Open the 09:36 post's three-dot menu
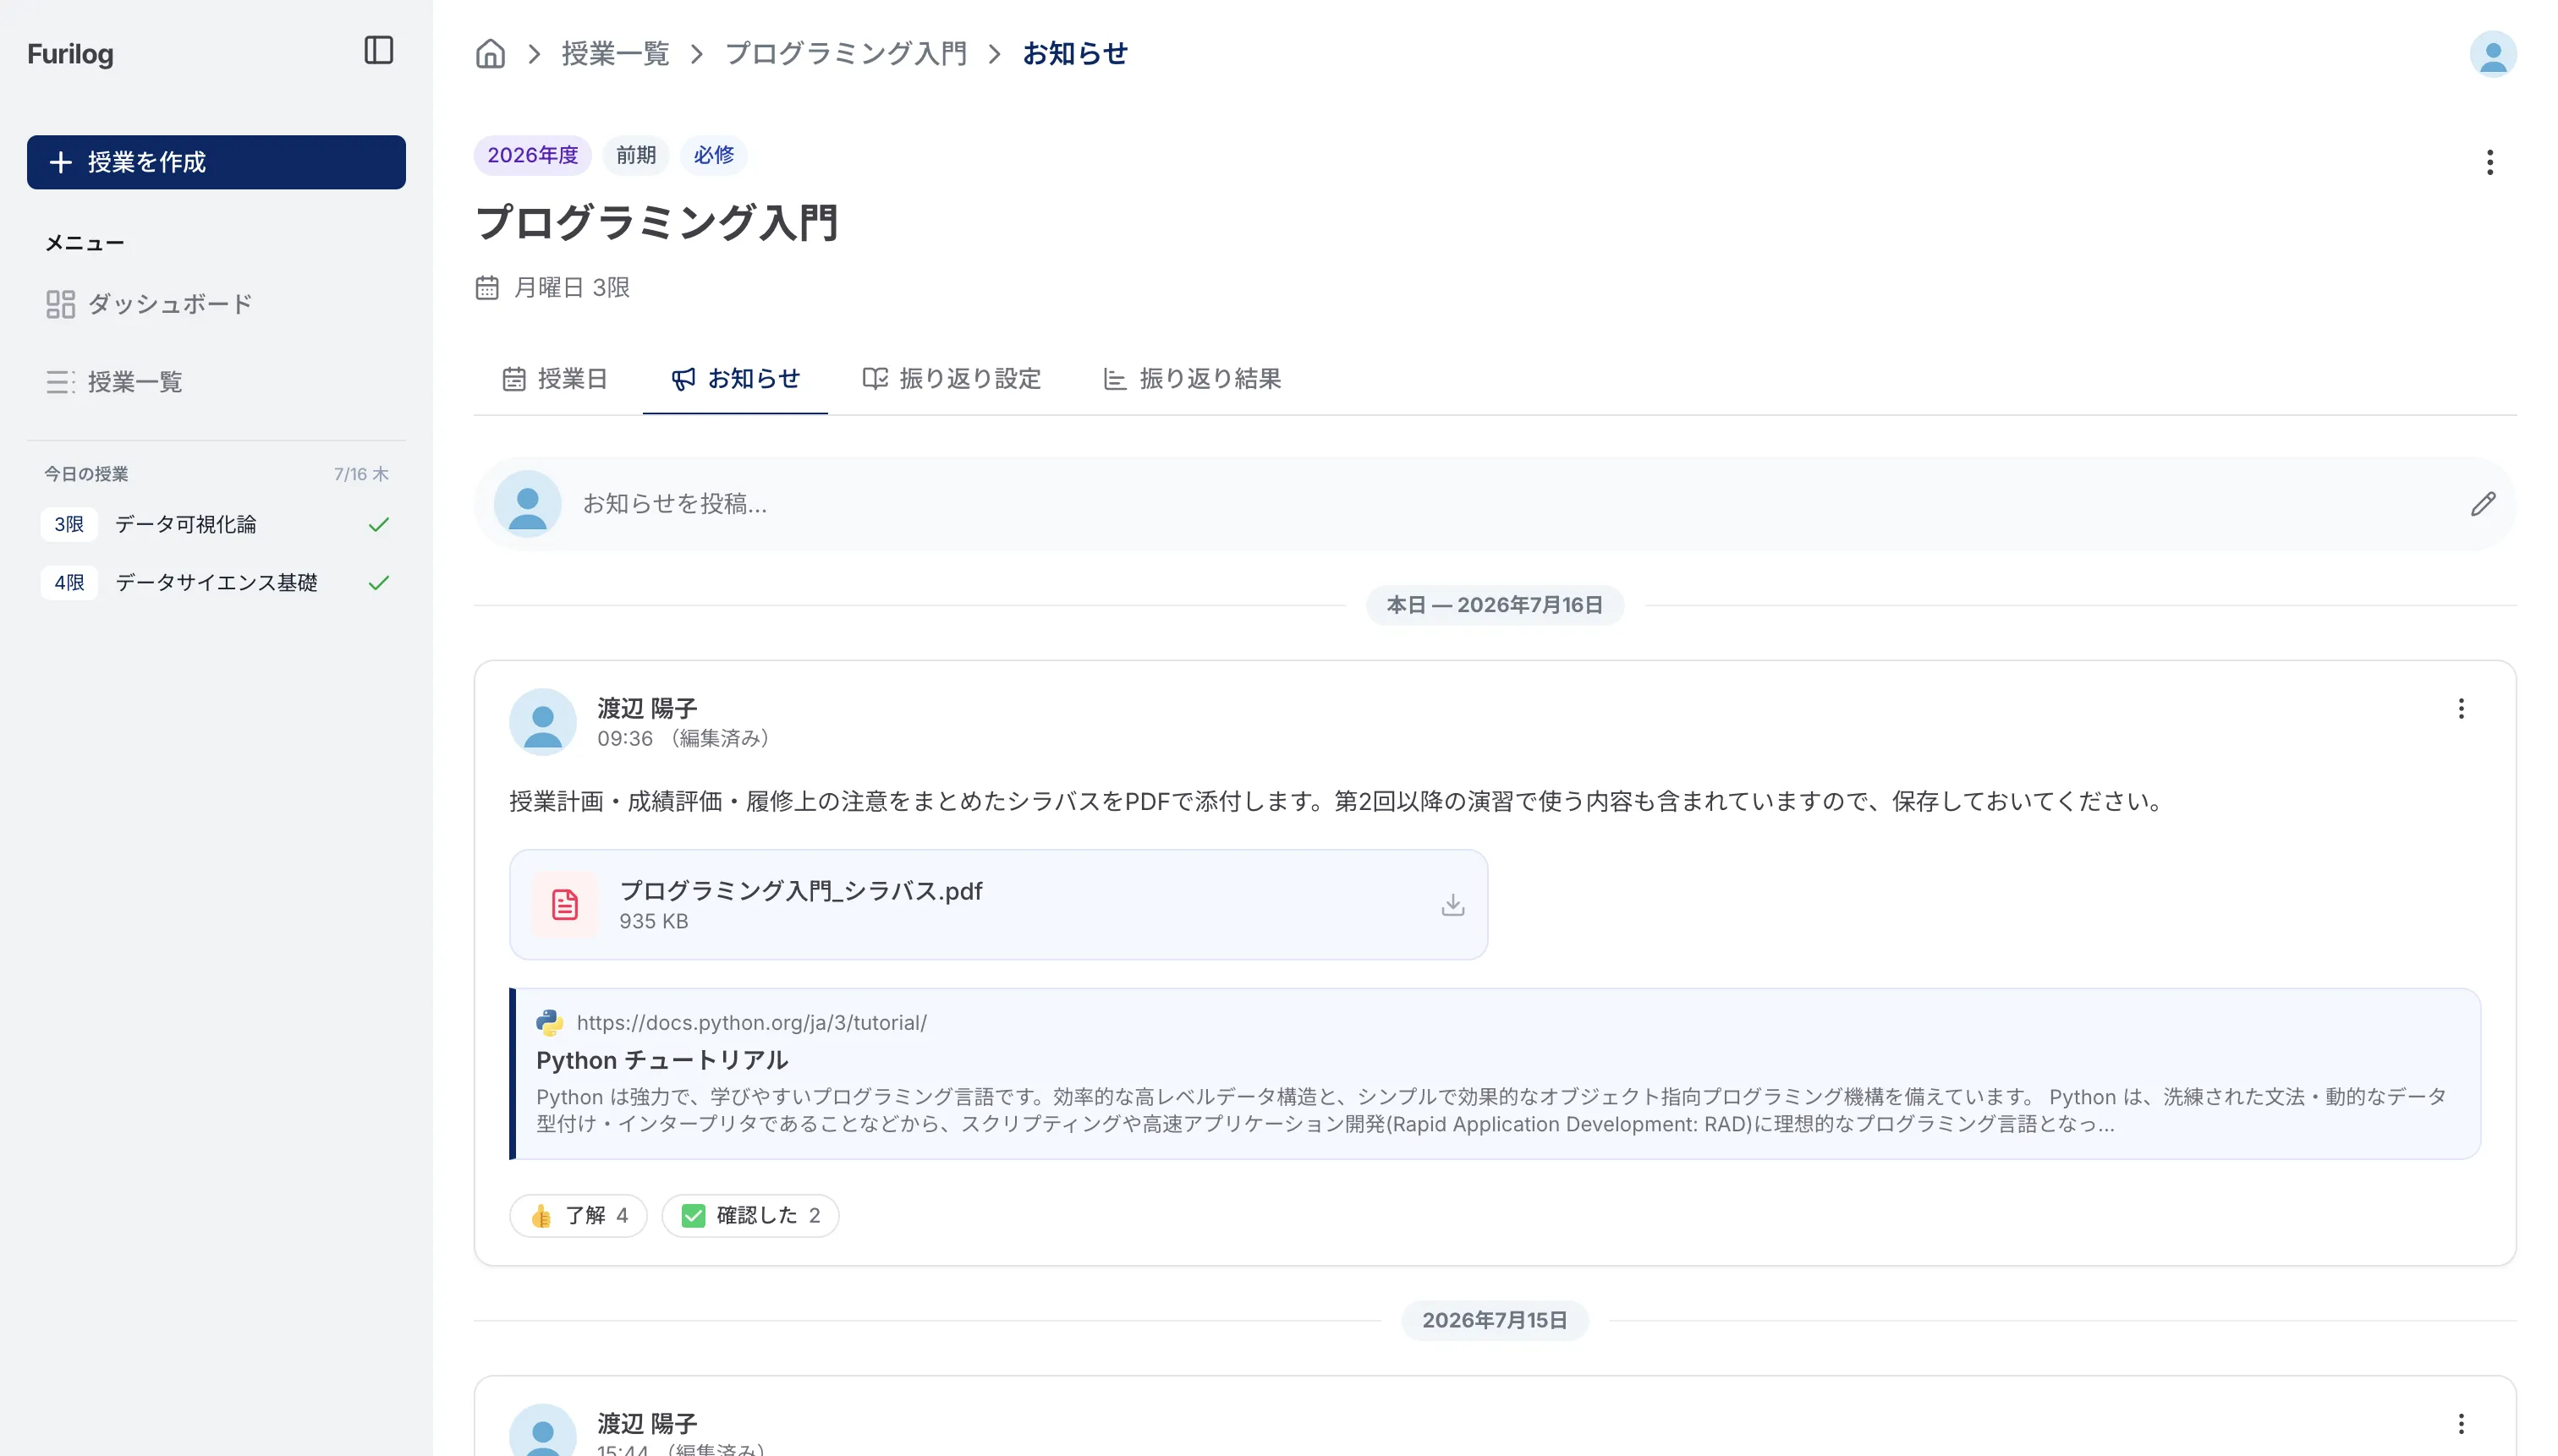 click(x=2460, y=709)
